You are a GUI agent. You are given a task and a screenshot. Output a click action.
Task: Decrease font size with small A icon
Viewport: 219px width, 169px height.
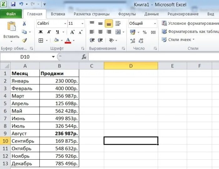coord(81,32)
